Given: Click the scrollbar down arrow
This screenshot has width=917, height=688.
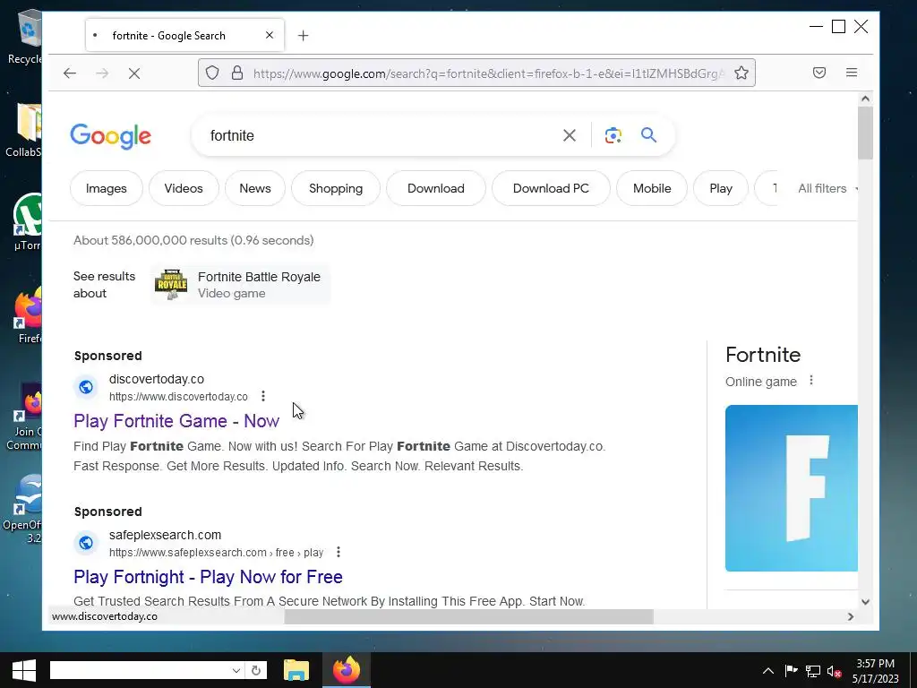Looking at the screenshot, I should (866, 601).
